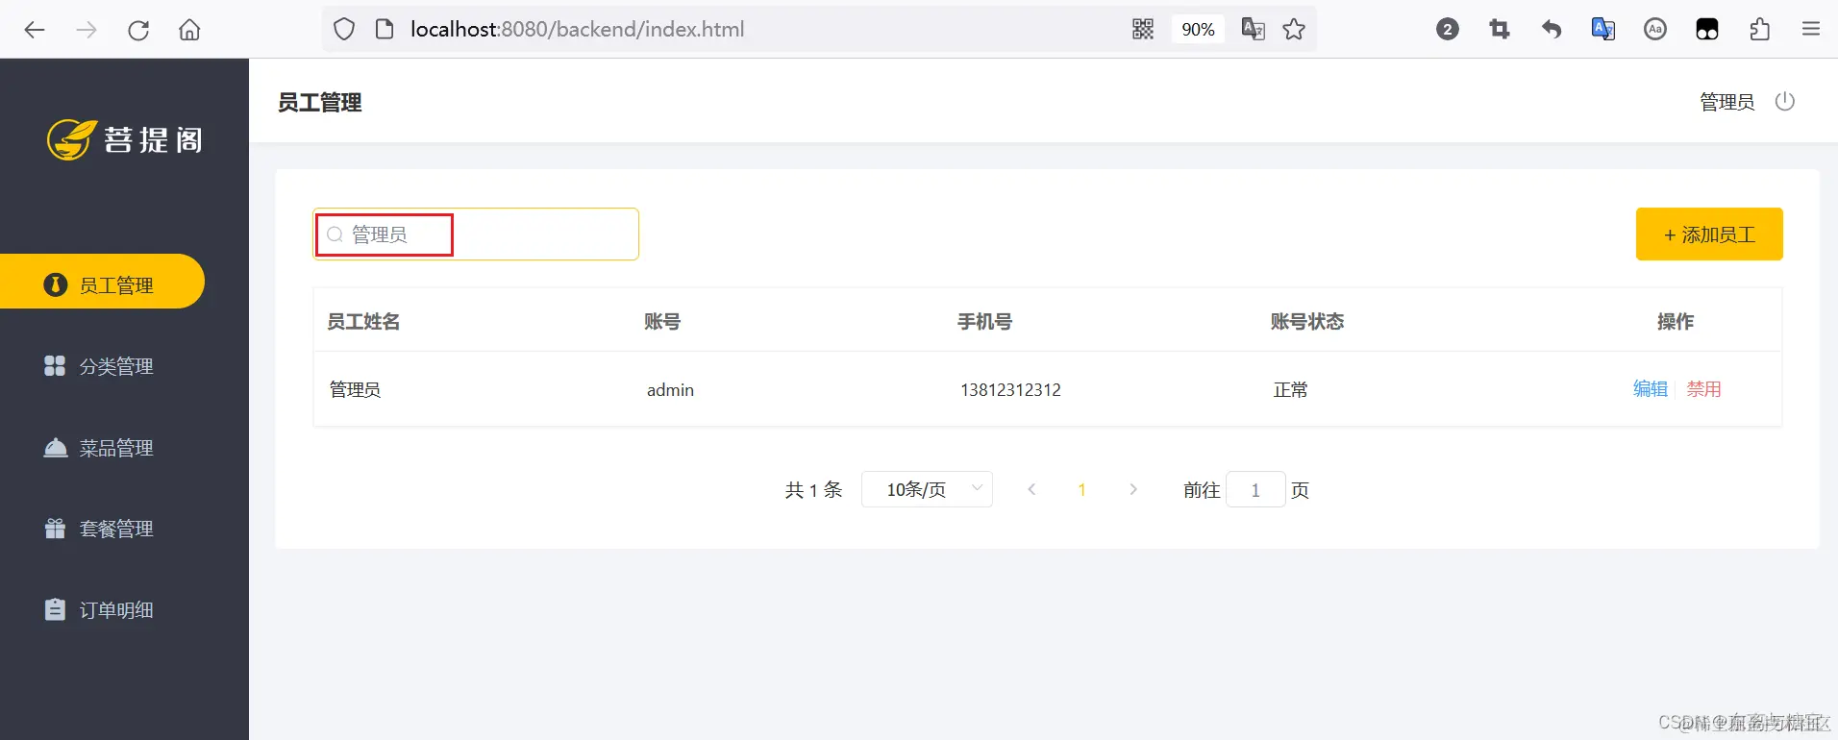
Task: Click the undo arrow extension icon
Action: click(x=1552, y=30)
